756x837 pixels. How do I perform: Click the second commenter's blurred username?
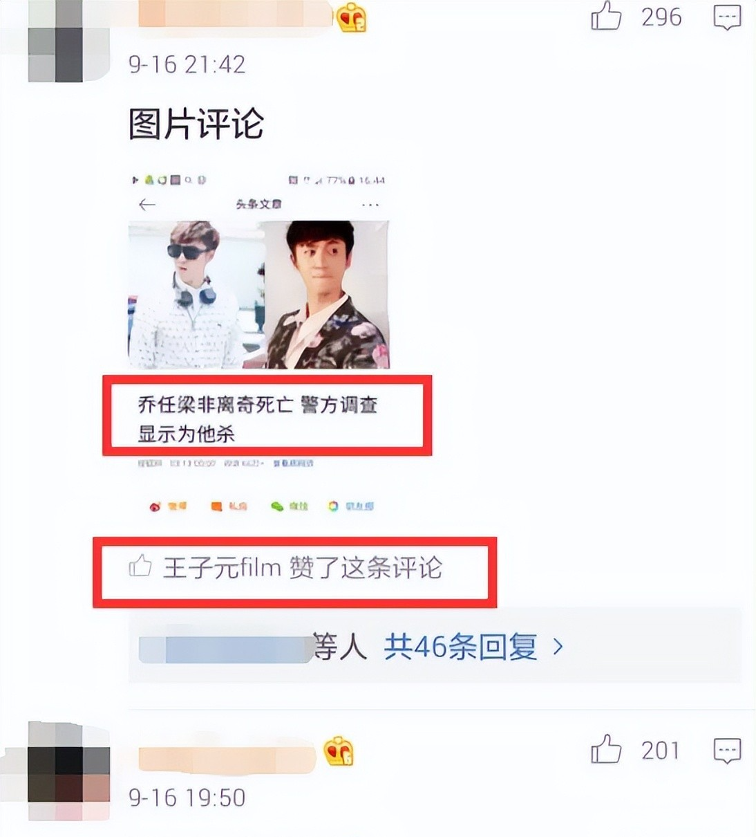[227, 758]
